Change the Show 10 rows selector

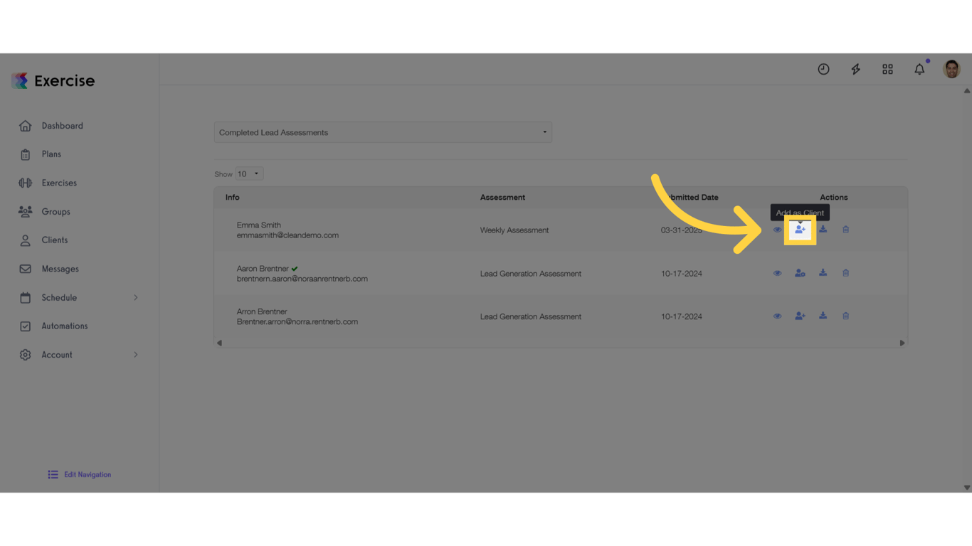[249, 173]
